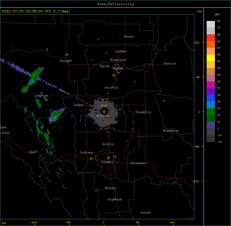
Task: Click the RockyMH label
Action: tap(66, 61)
